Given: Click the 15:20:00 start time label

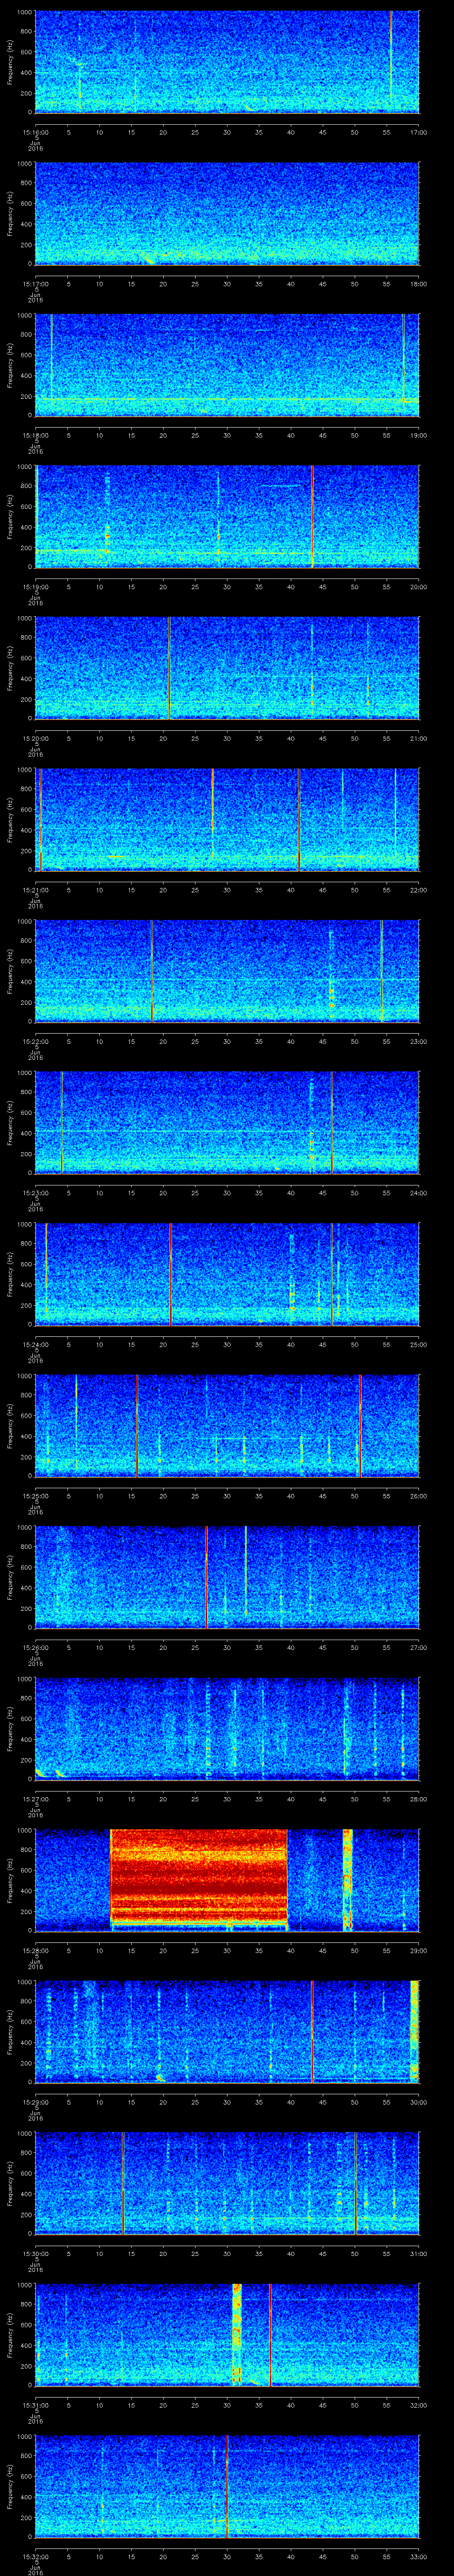Looking at the screenshot, I should (35, 738).
